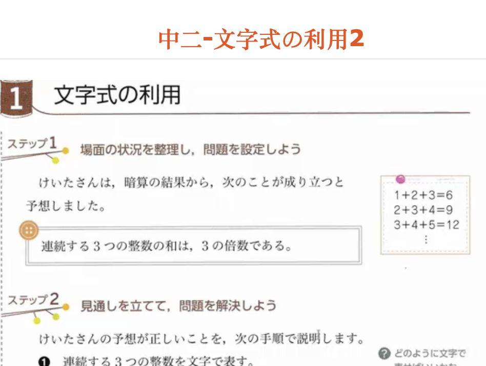Click the equation 2+3+4=9
Screen dimensions: 486x366
click(x=423, y=210)
